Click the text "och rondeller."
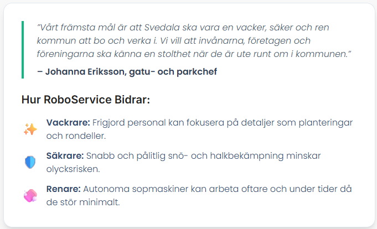 click(x=76, y=136)
